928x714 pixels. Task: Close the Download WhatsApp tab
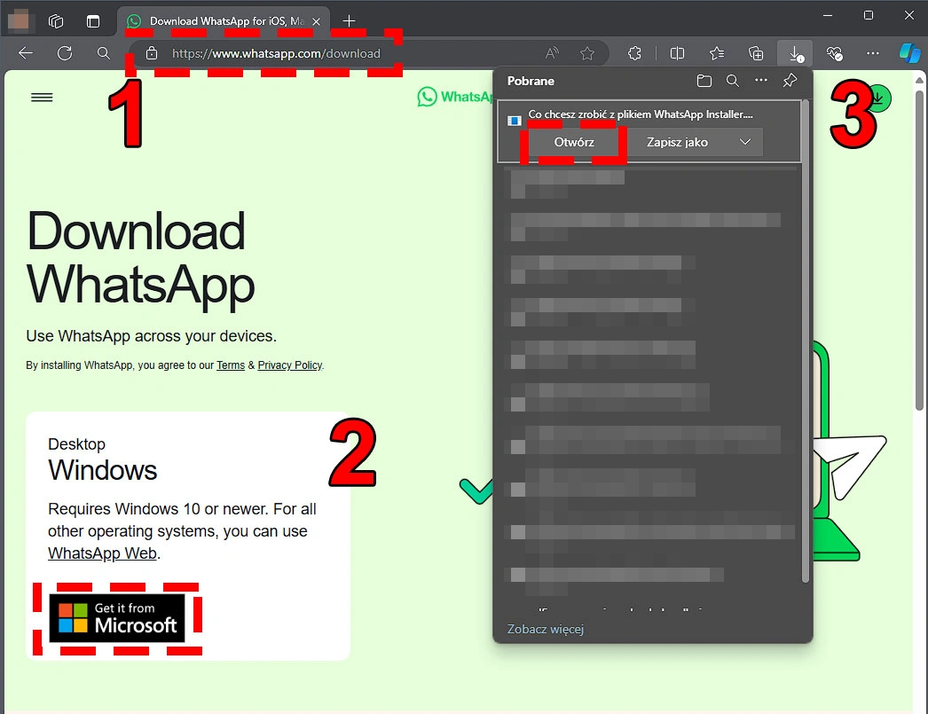pyautogui.click(x=316, y=21)
